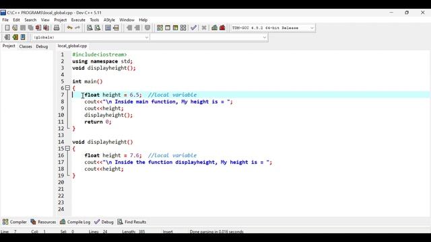Click 'return 0;' on line 11

(x=98, y=122)
